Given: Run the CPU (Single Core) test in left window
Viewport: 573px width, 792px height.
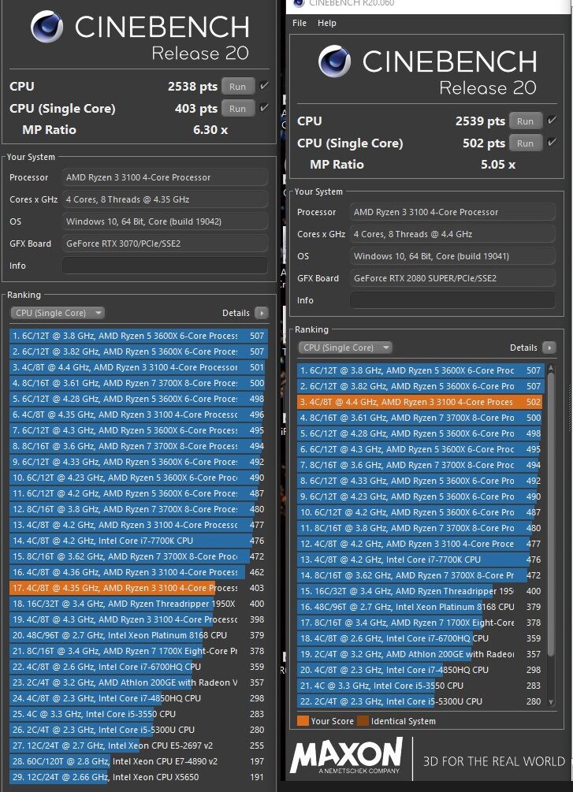Looking at the screenshot, I should pyautogui.click(x=237, y=109).
